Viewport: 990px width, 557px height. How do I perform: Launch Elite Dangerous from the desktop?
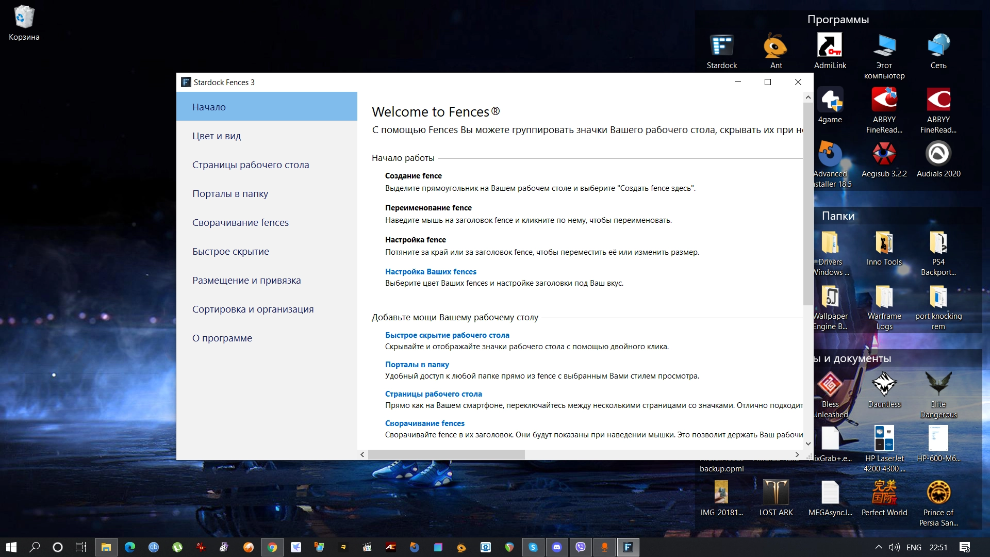938,395
